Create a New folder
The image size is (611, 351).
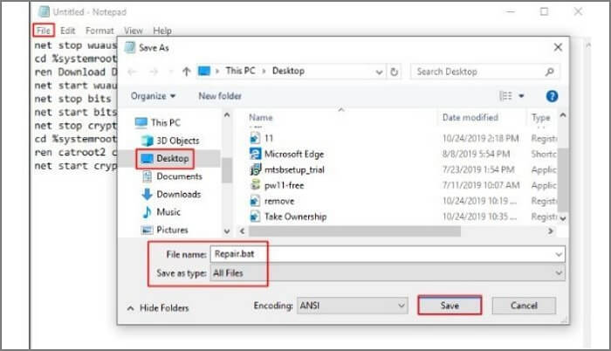point(220,96)
